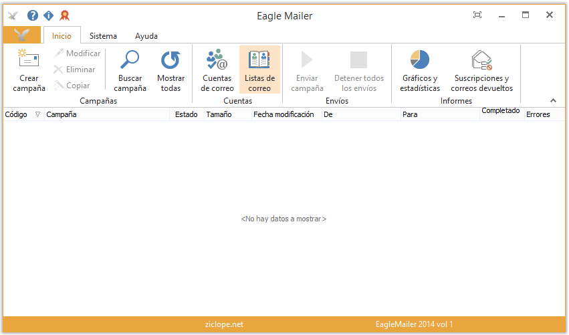
Task: Choose Eliminar in the Campañas group
Action: click(74, 70)
